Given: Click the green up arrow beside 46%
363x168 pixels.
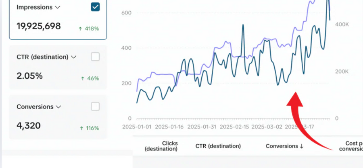Looking at the screenshot, I should coord(83,78).
